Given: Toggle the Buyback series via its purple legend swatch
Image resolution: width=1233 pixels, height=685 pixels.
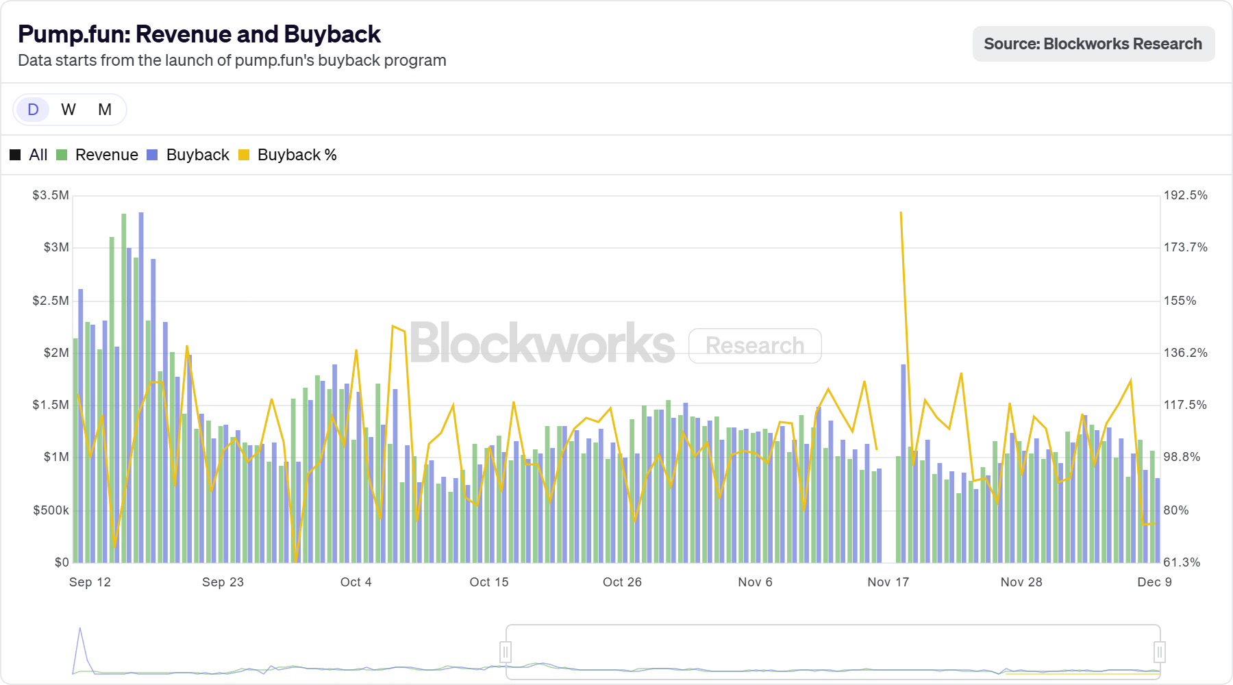Looking at the screenshot, I should pos(151,155).
